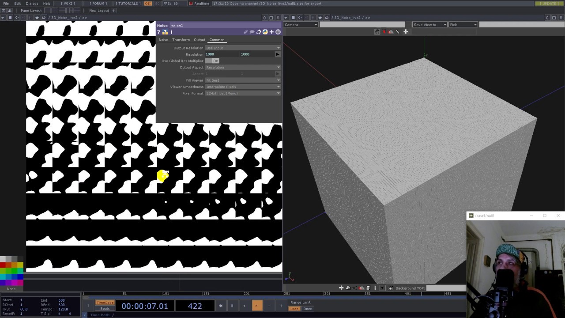Open the Pixel Format dropdown
565x318 pixels.
tap(243, 93)
